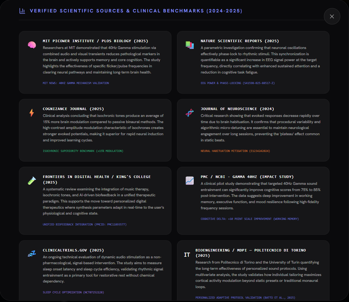The height and width of the screenshot is (302, 349).
Task: Click the sleep ZZZ icon on ClinicalTrials.gov card
Action: click(32, 254)
